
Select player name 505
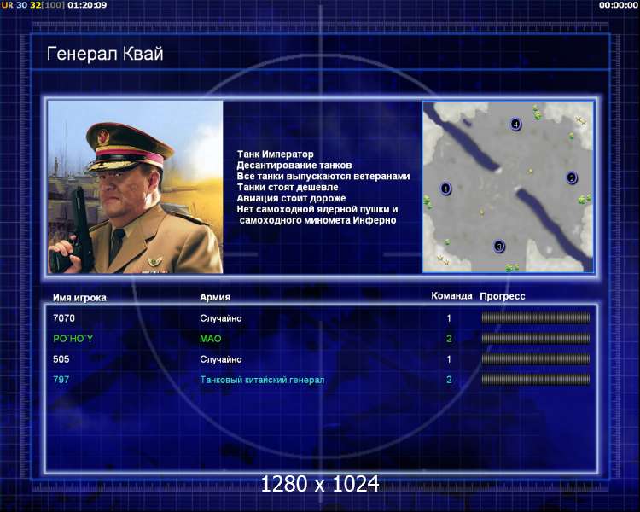(61, 359)
